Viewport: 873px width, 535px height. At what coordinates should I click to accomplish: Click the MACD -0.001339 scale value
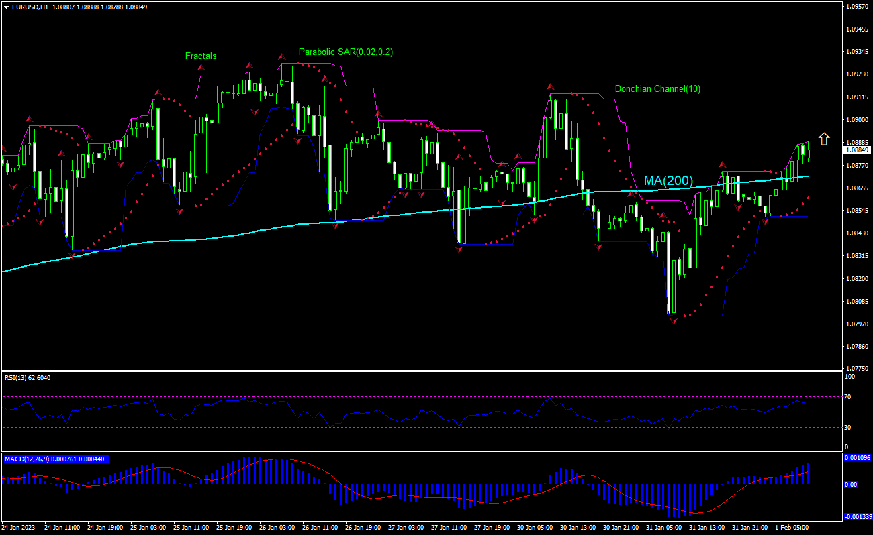tap(857, 517)
